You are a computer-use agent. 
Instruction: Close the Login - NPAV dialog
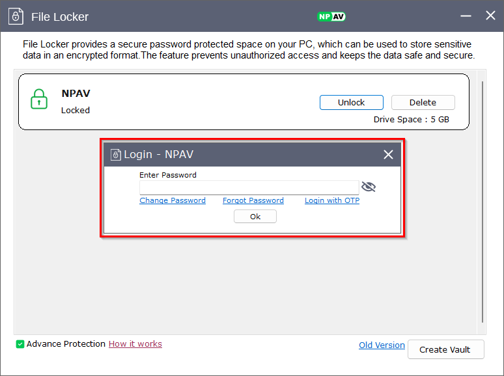388,154
